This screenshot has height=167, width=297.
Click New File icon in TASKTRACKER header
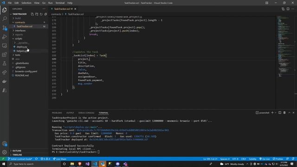32,14
